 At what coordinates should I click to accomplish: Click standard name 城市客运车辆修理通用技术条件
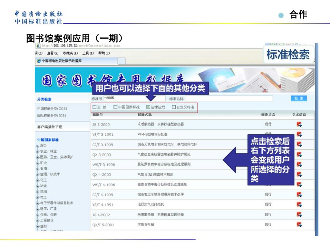coord(160,194)
